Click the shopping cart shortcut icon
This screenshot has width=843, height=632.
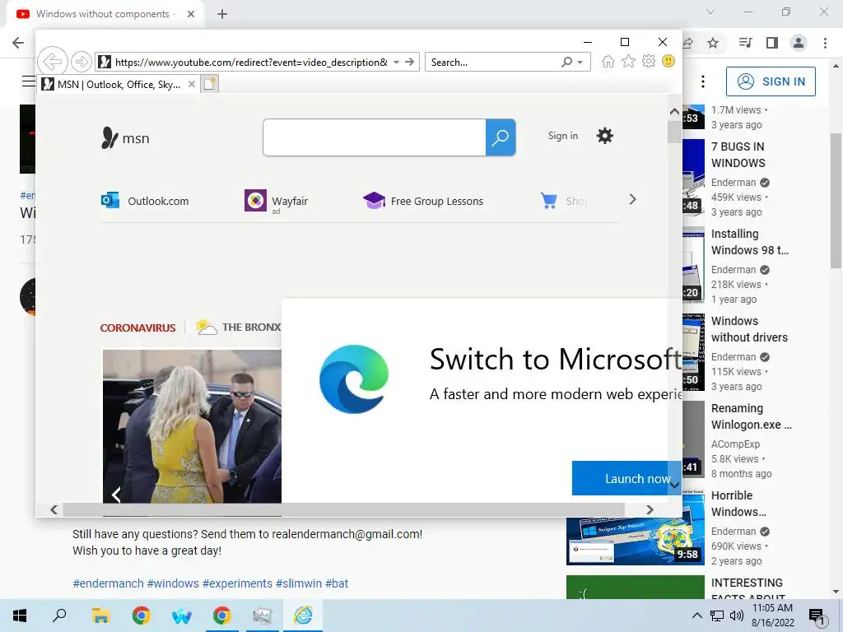(x=549, y=201)
